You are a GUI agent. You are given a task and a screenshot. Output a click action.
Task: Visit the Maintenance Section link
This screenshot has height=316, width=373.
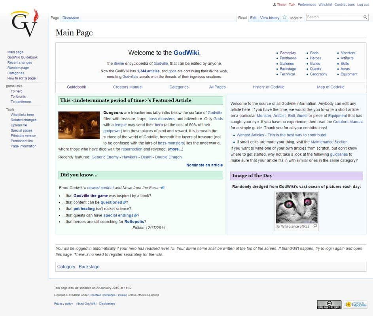tap(329, 142)
